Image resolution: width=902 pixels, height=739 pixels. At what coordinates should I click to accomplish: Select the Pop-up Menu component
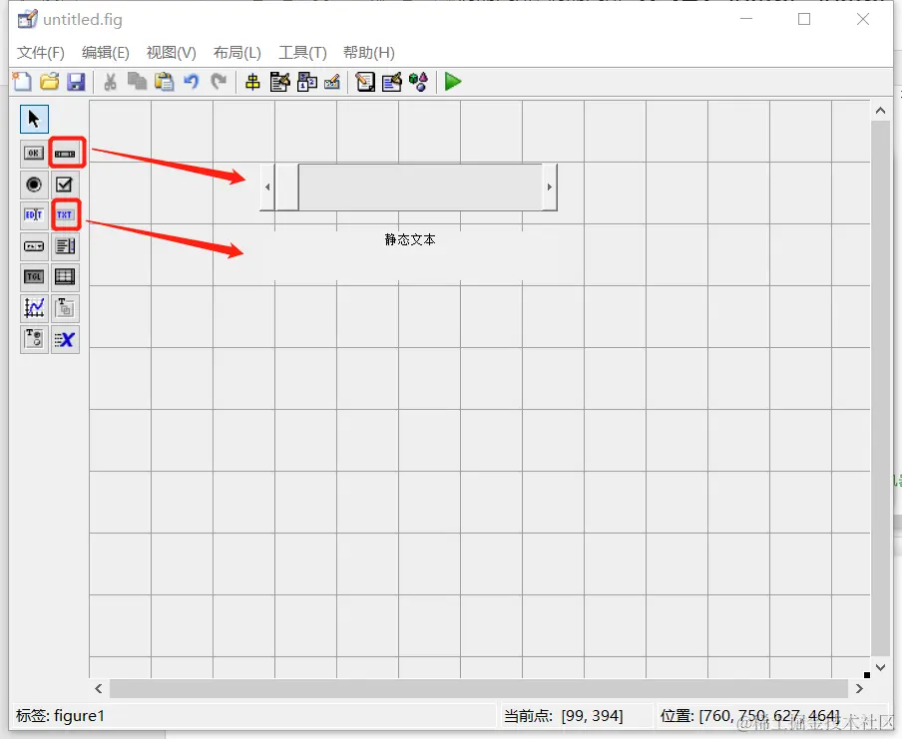[34, 246]
